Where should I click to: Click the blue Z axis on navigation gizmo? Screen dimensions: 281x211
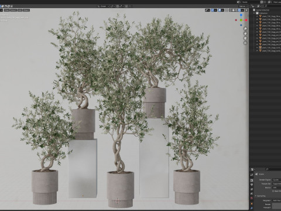click(241, 15)
